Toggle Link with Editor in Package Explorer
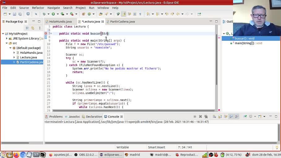 pyautogui.click(x=32, y=28)
